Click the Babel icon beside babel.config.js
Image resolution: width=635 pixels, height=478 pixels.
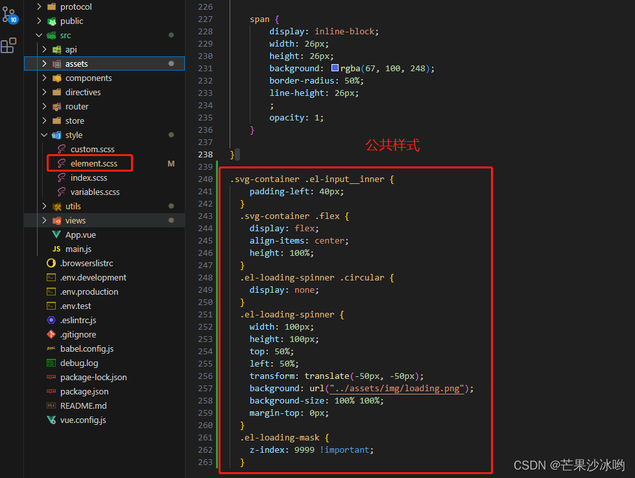[x=51, y=348]
